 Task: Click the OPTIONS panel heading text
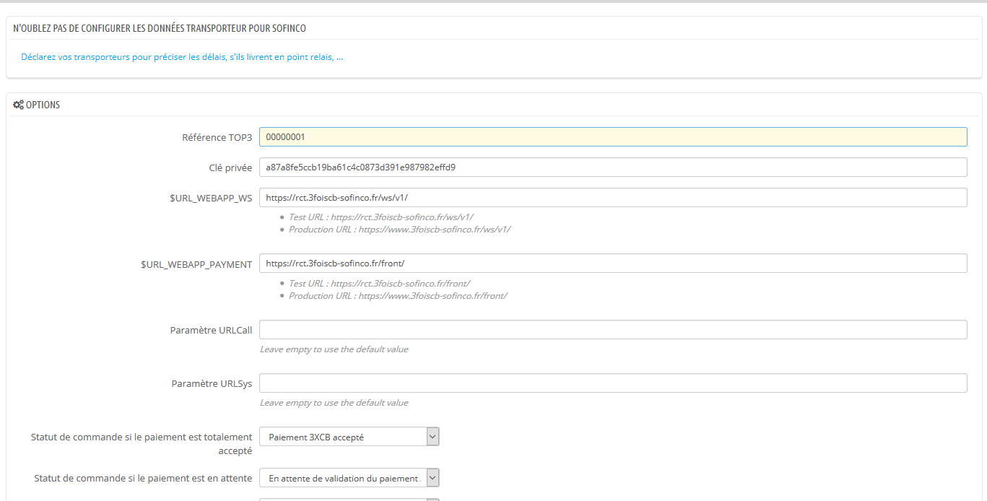[x=43, y=105]
